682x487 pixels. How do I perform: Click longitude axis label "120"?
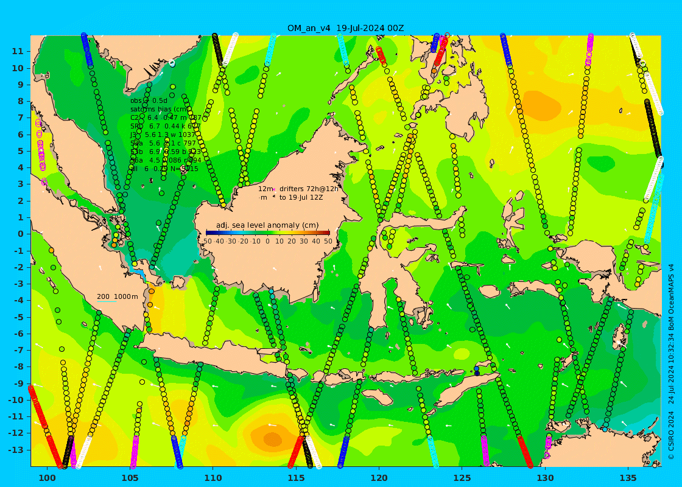point(379,478)
